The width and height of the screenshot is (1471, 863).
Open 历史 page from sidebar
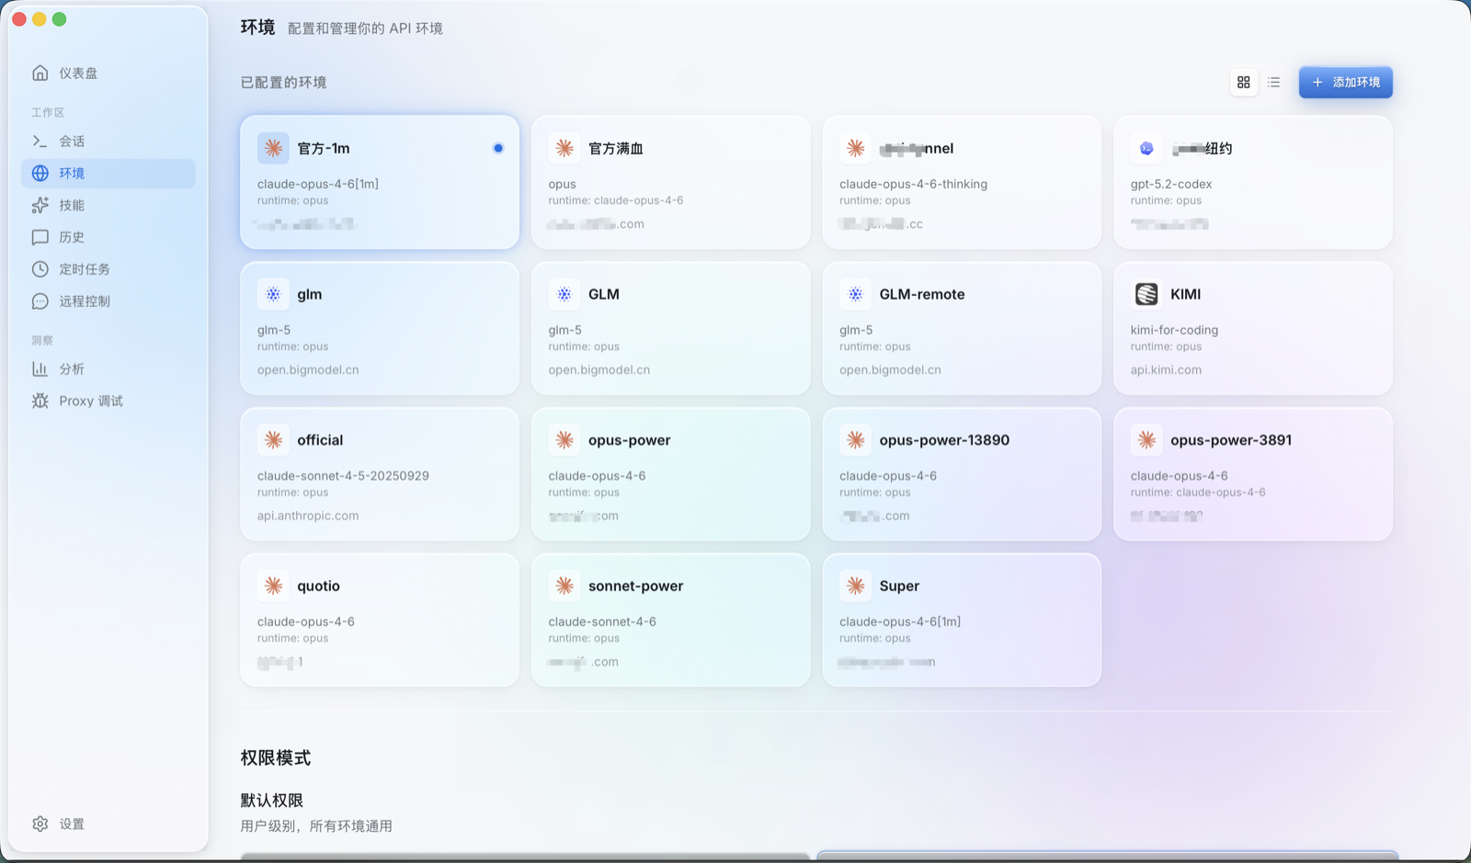pos(108,237)
